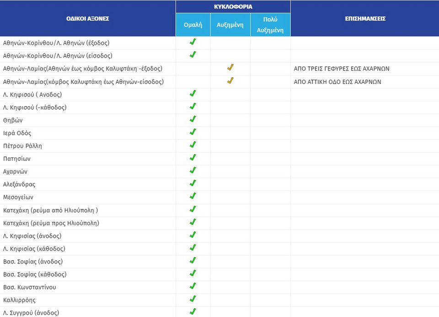The image size is (439, 317).
Task: Click green checkmark in Θηβών row
Action: [193, 119]
